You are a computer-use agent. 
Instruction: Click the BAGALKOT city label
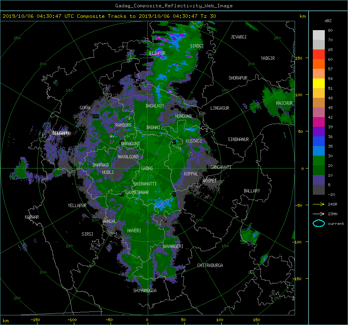click(x=155, y=106)
